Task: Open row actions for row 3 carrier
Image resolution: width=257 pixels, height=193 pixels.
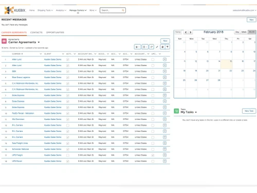Action: click(x=164, y=72)
